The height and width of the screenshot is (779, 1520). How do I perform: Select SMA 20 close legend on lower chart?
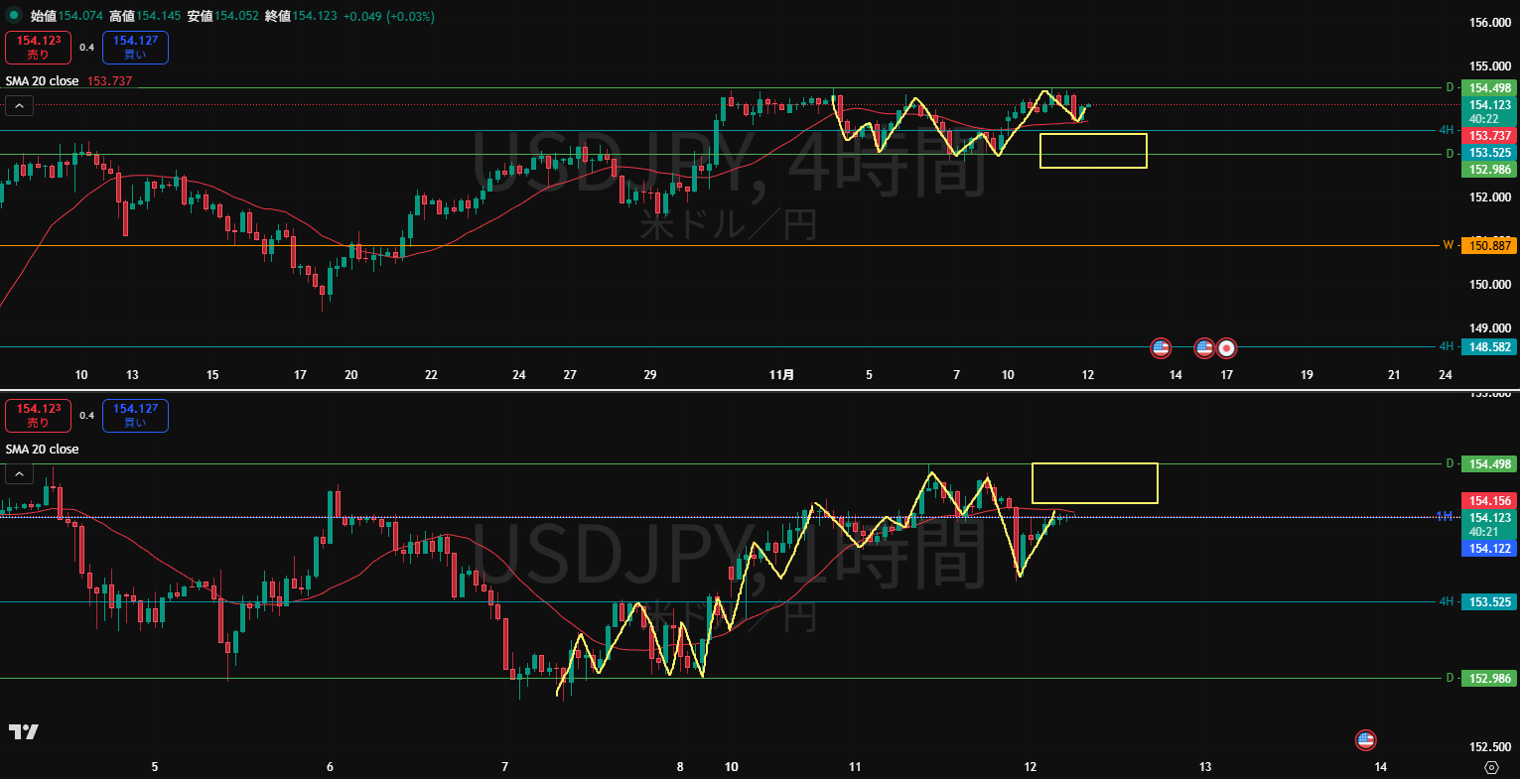click(43, 450)
